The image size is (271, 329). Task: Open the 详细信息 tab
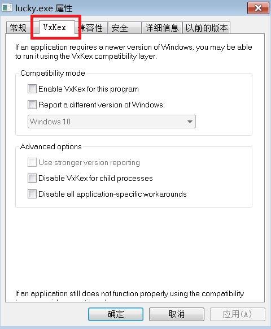pyautogui.click(x=162, y=28)
